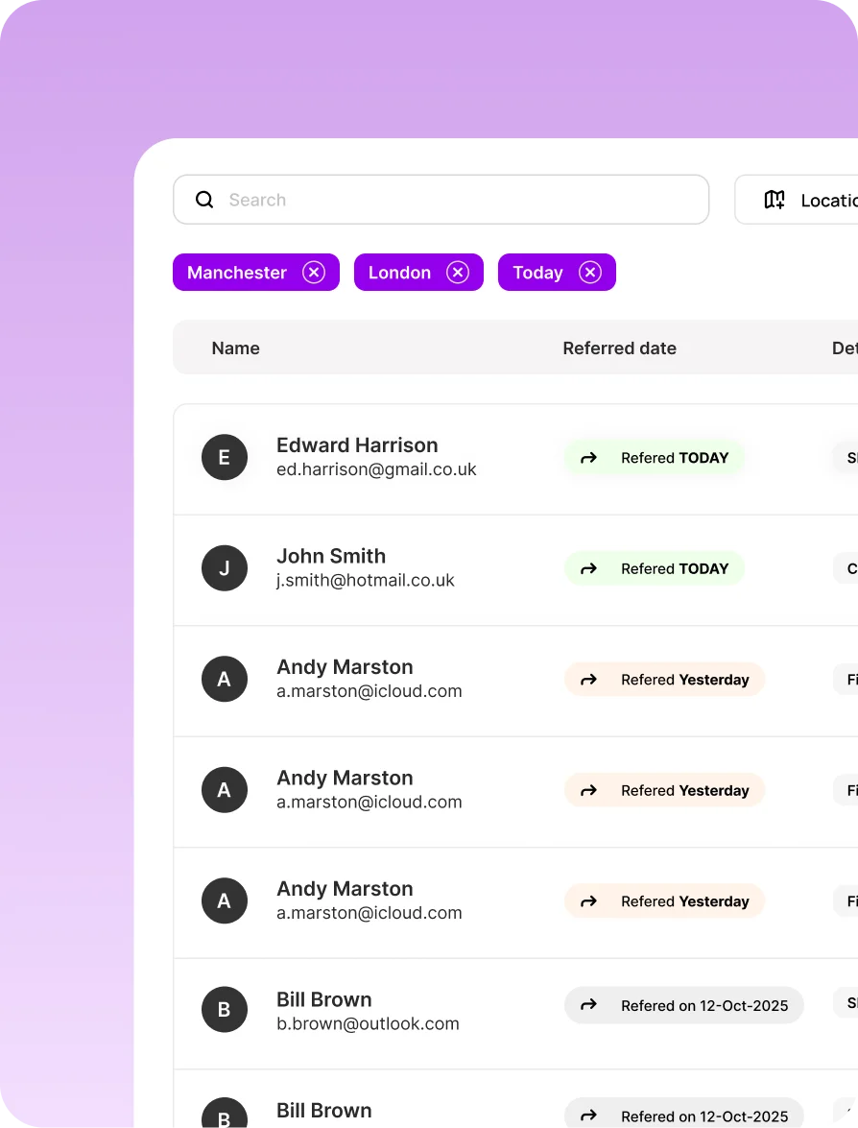Sort by the Referred date column header
Image resolution: width=858 pixels, height=1128 pixels.
[619, 348]
